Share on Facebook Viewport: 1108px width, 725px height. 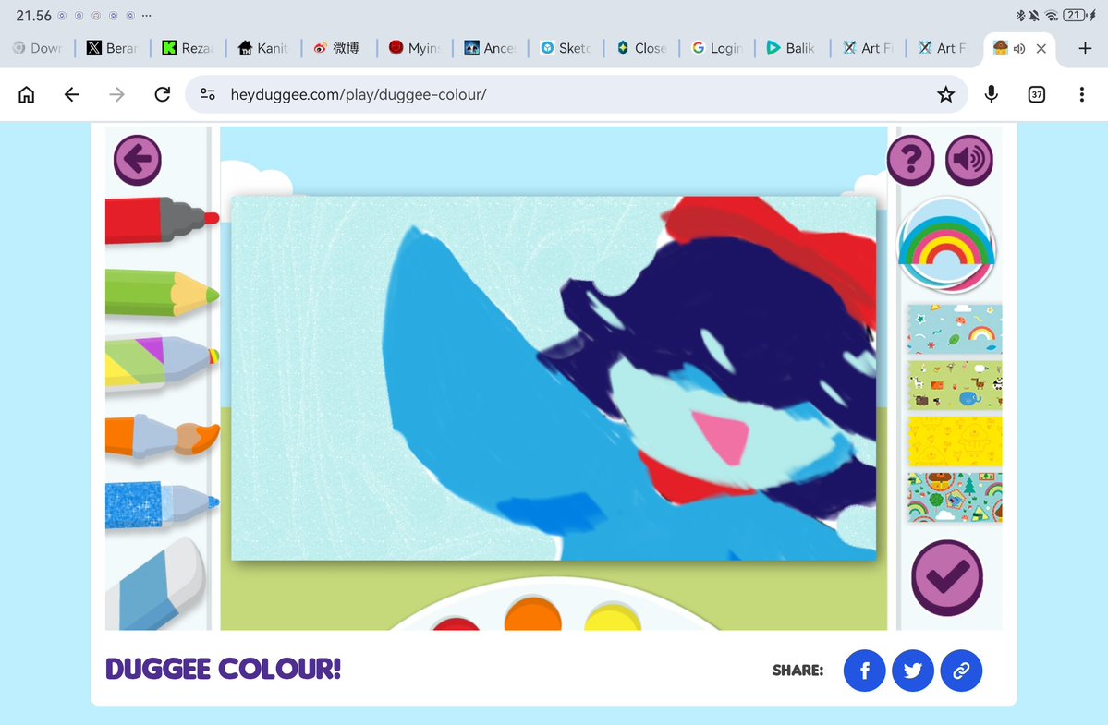tap(864, 671)
